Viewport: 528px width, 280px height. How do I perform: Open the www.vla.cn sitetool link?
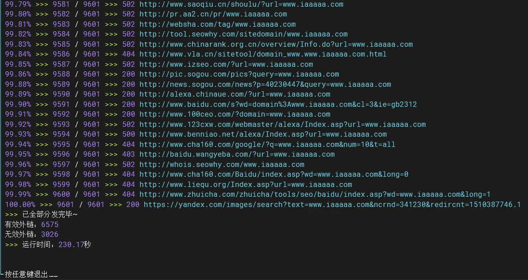[263, 54]
